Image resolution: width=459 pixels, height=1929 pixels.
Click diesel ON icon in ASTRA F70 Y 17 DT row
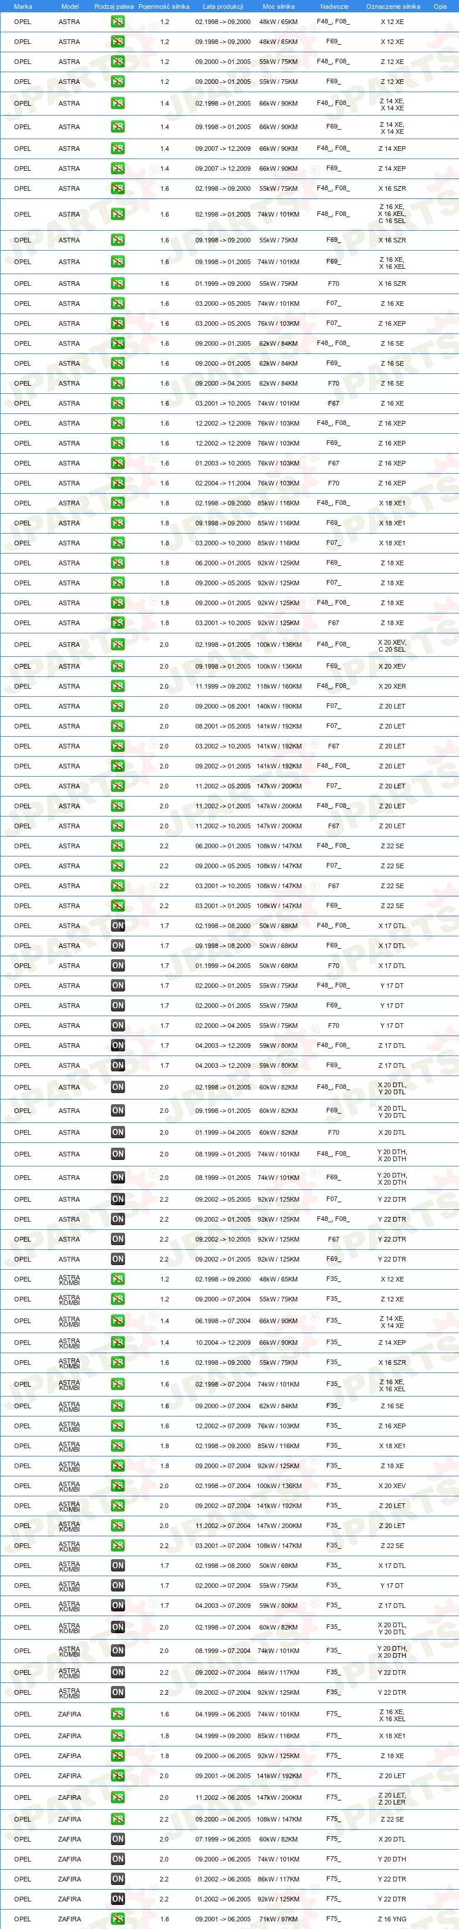(x=117, y=1025)
